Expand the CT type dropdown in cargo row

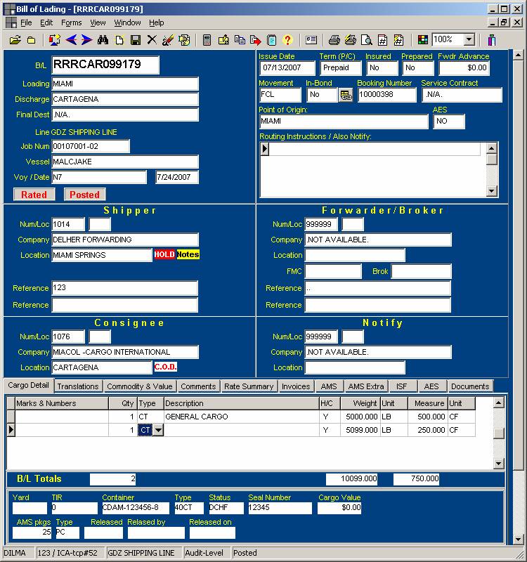click(x=158, y=430)
